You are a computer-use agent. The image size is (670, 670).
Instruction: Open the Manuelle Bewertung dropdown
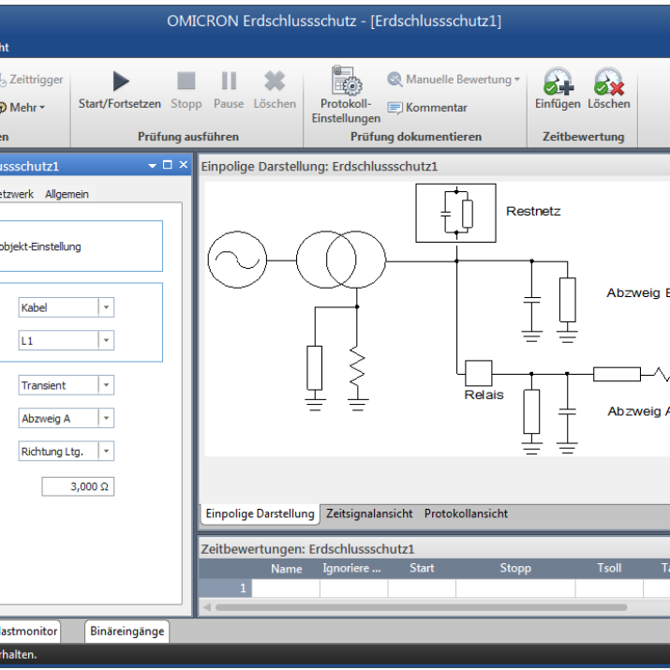pyautogui.click(x=454, y=79)
